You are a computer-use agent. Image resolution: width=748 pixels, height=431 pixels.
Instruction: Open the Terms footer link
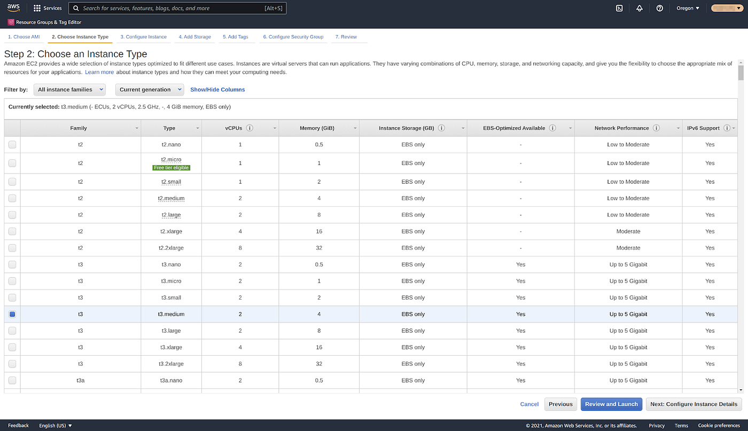tap(681, 426)
